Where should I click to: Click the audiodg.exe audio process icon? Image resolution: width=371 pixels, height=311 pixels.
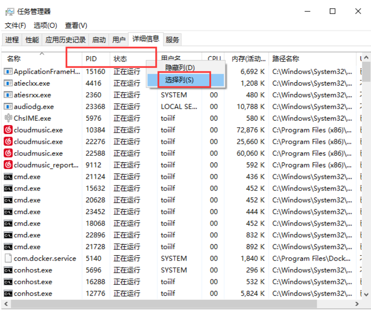[x=9, y=106]
